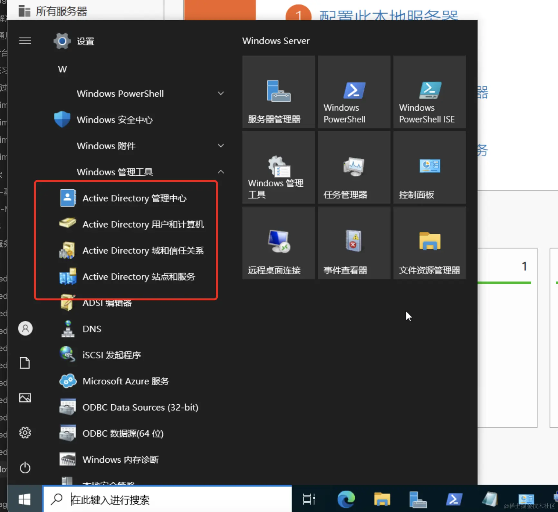Image resolution: width=558 pixels, height=512 pixels.
Task: Open the Windows PowerShell ISE tile
Action: coord(429,92)
